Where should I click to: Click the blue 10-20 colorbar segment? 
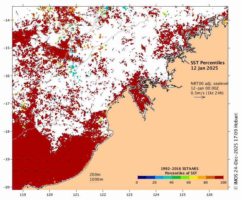click(x=151, y=177)
